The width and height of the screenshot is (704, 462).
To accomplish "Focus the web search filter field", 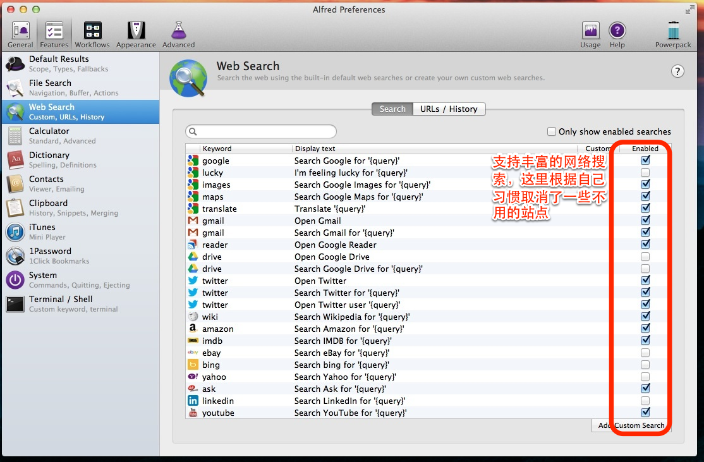I will click(x=261, y=131).
